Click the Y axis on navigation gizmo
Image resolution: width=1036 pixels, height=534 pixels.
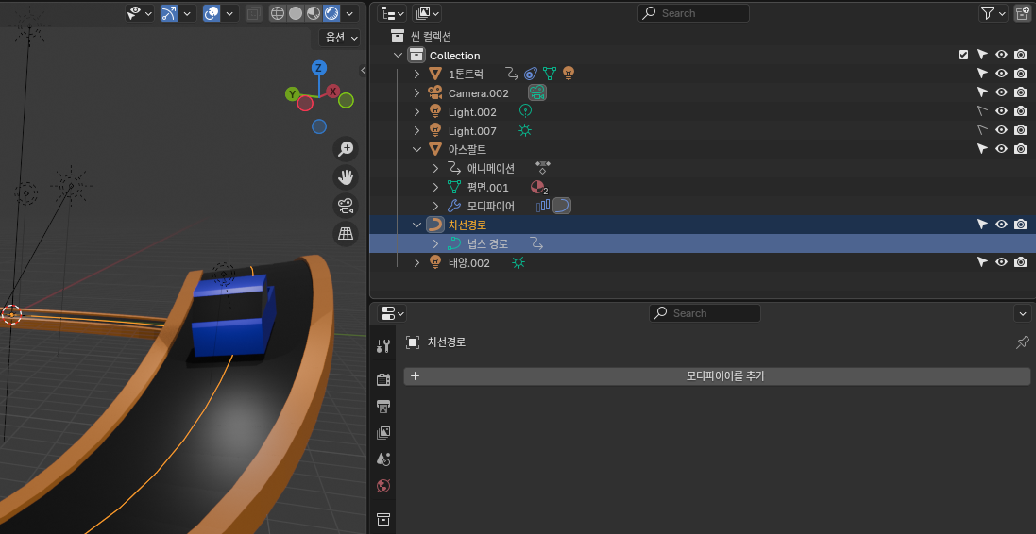click(292, 94)
